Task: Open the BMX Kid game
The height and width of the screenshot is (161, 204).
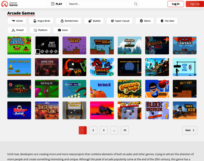Action: [x=185, y=110]
